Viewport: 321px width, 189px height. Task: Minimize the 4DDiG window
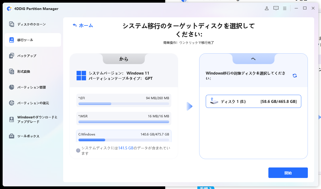[296, 8]
